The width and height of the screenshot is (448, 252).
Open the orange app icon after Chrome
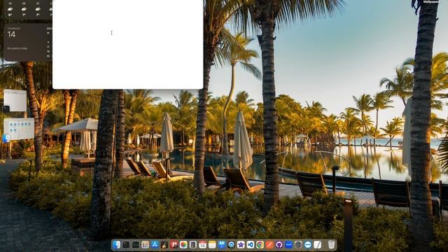pyautogui.click(x=269, y=244)
